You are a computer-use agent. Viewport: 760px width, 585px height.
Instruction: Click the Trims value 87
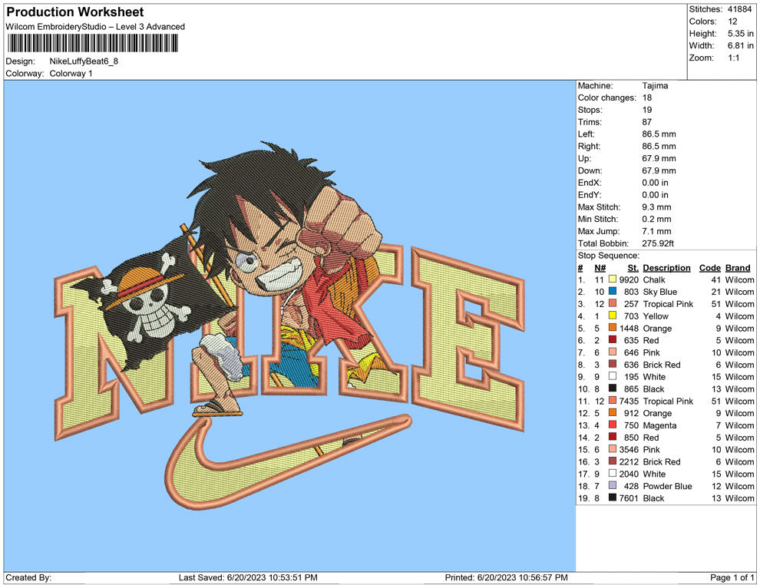pyautogui.click(x=647, y=121)
